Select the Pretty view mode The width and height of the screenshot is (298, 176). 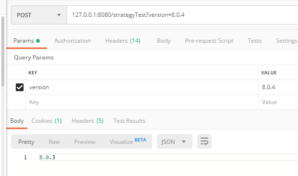26,141
